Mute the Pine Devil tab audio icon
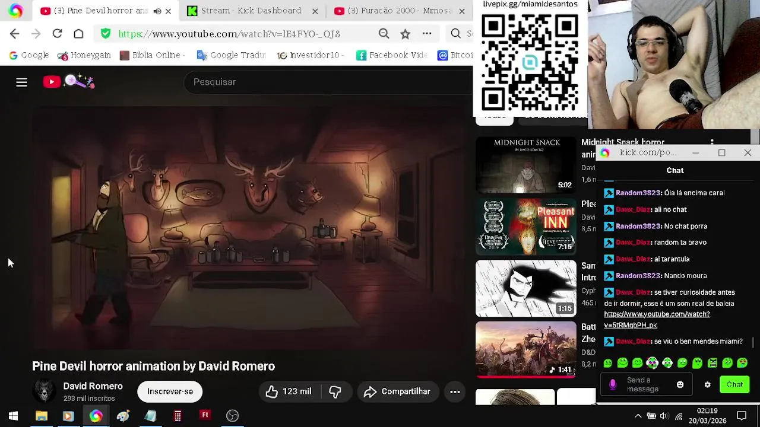 pos(157,11)
